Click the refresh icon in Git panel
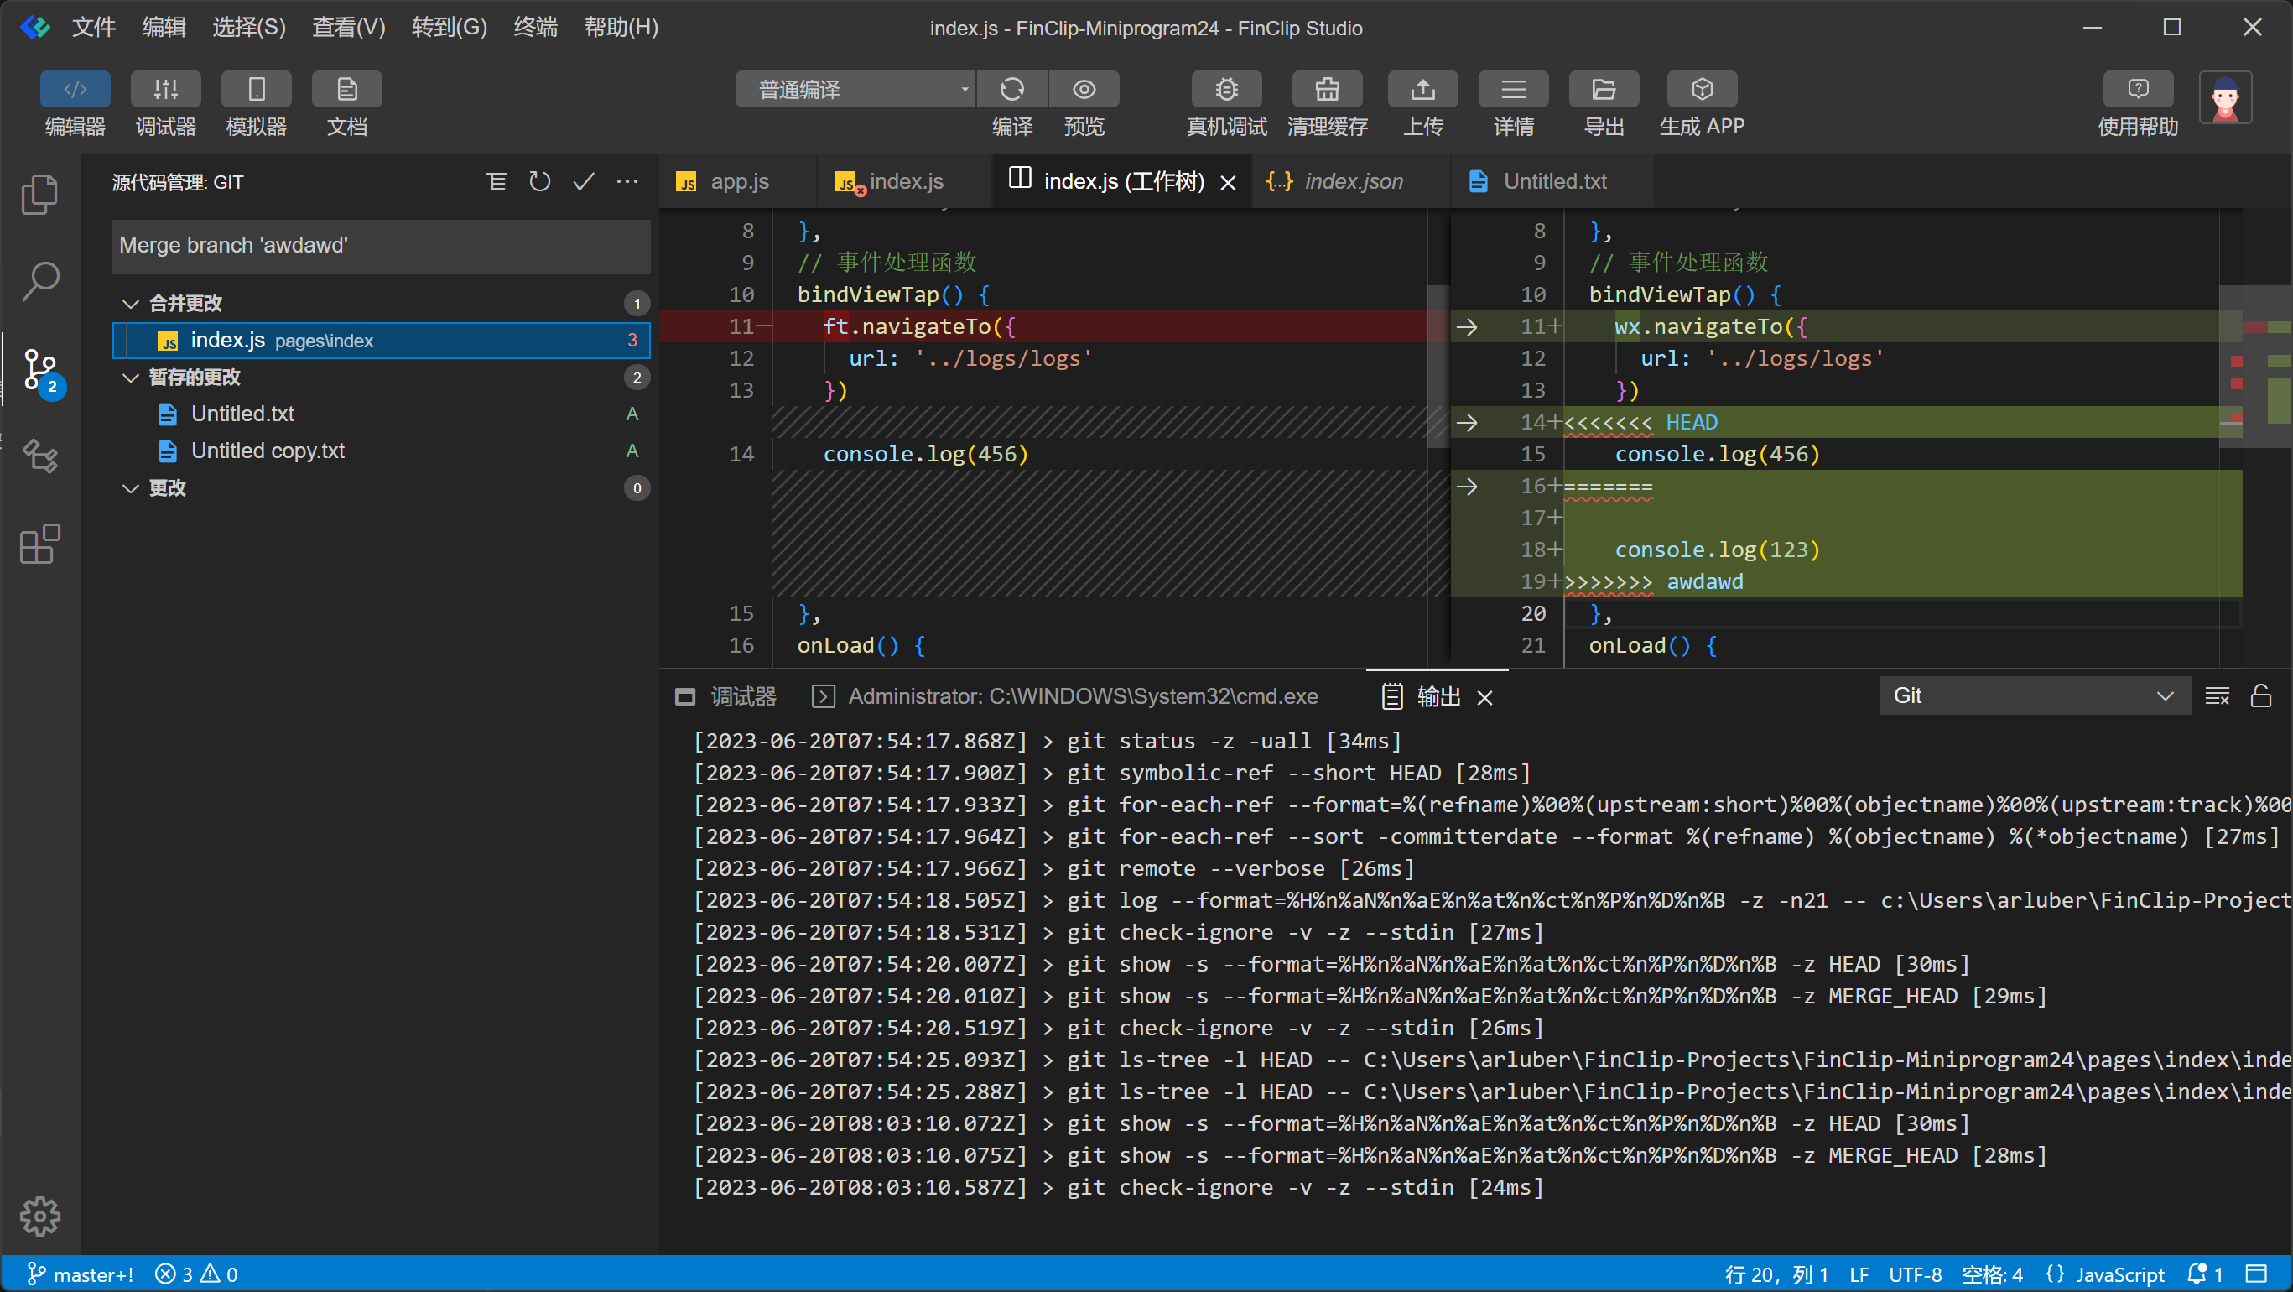Image resolution: width=2293 pixels, height=1292 pixels. (539, 182)
